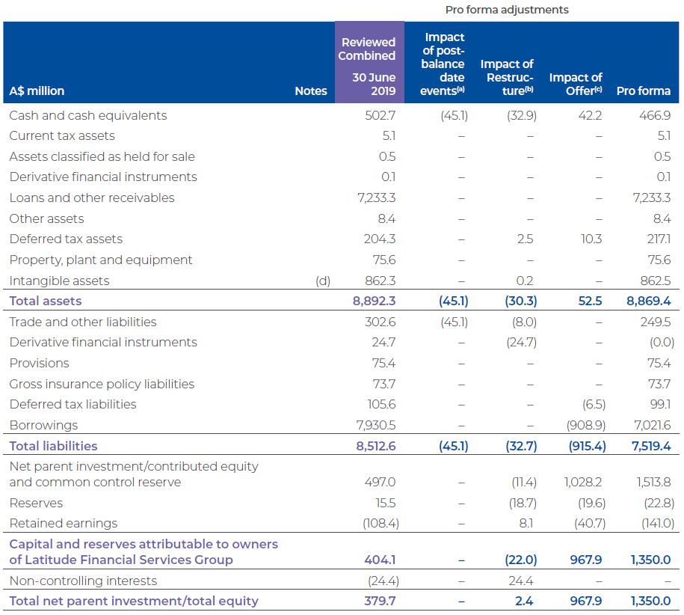Click the 'Notes' column header
Viewport: 684px width, 615px height.
point(311,91)
